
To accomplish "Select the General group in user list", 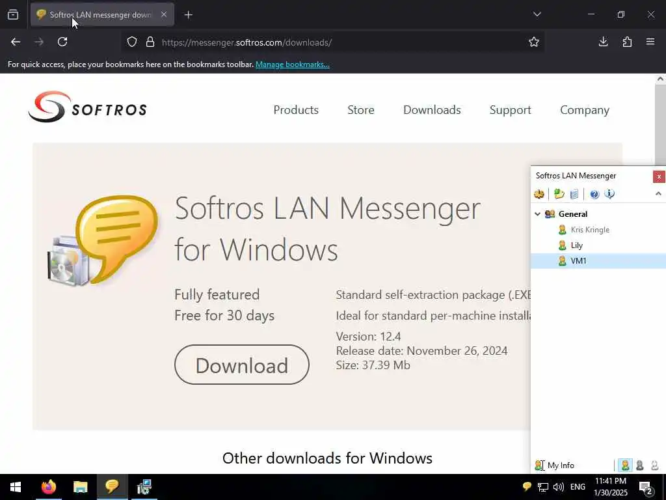I will 572,214.
